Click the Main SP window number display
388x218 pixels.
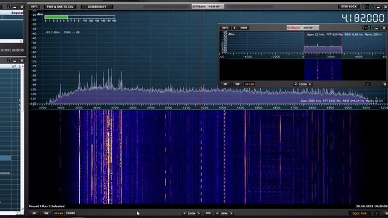tap(369, 7)
